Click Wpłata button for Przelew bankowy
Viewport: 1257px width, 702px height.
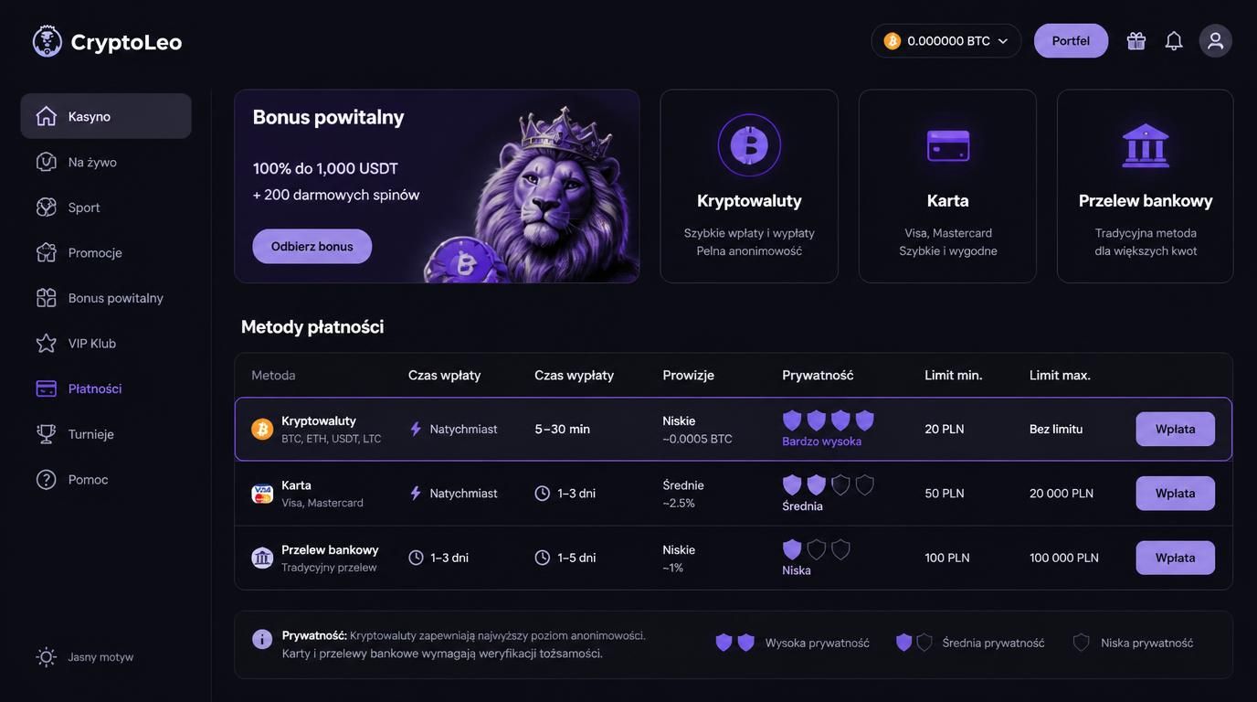click(1175, 558)
